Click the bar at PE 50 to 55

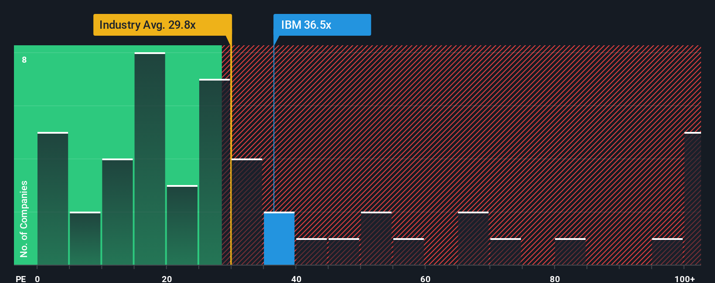376,238
